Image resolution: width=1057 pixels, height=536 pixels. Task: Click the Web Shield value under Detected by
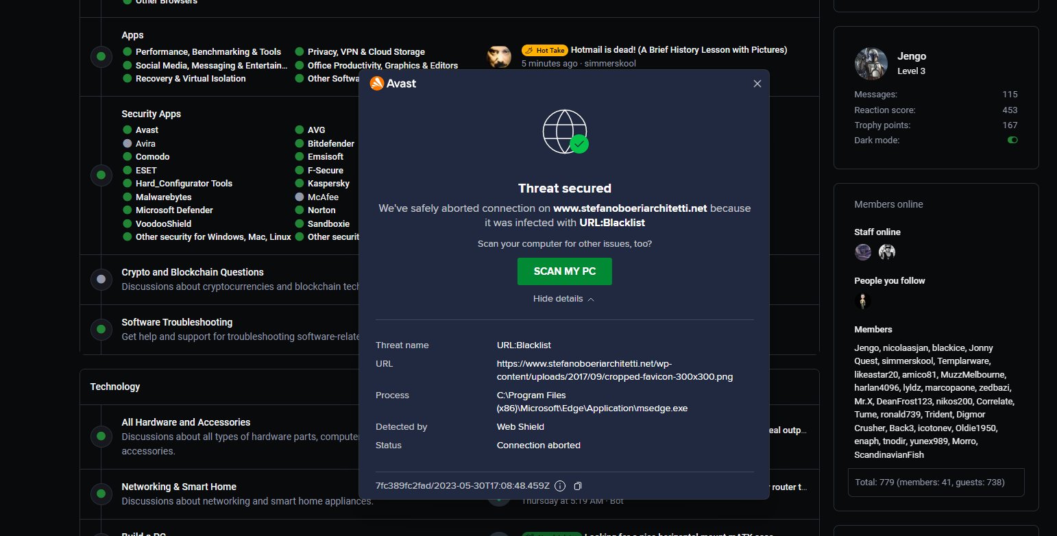tap(520, 427)
